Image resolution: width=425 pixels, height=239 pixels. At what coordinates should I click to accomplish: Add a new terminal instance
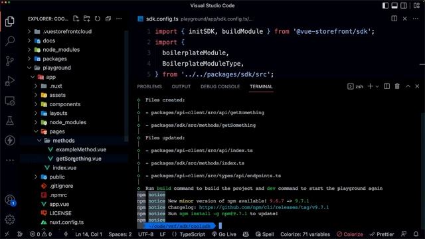[370, 86]
